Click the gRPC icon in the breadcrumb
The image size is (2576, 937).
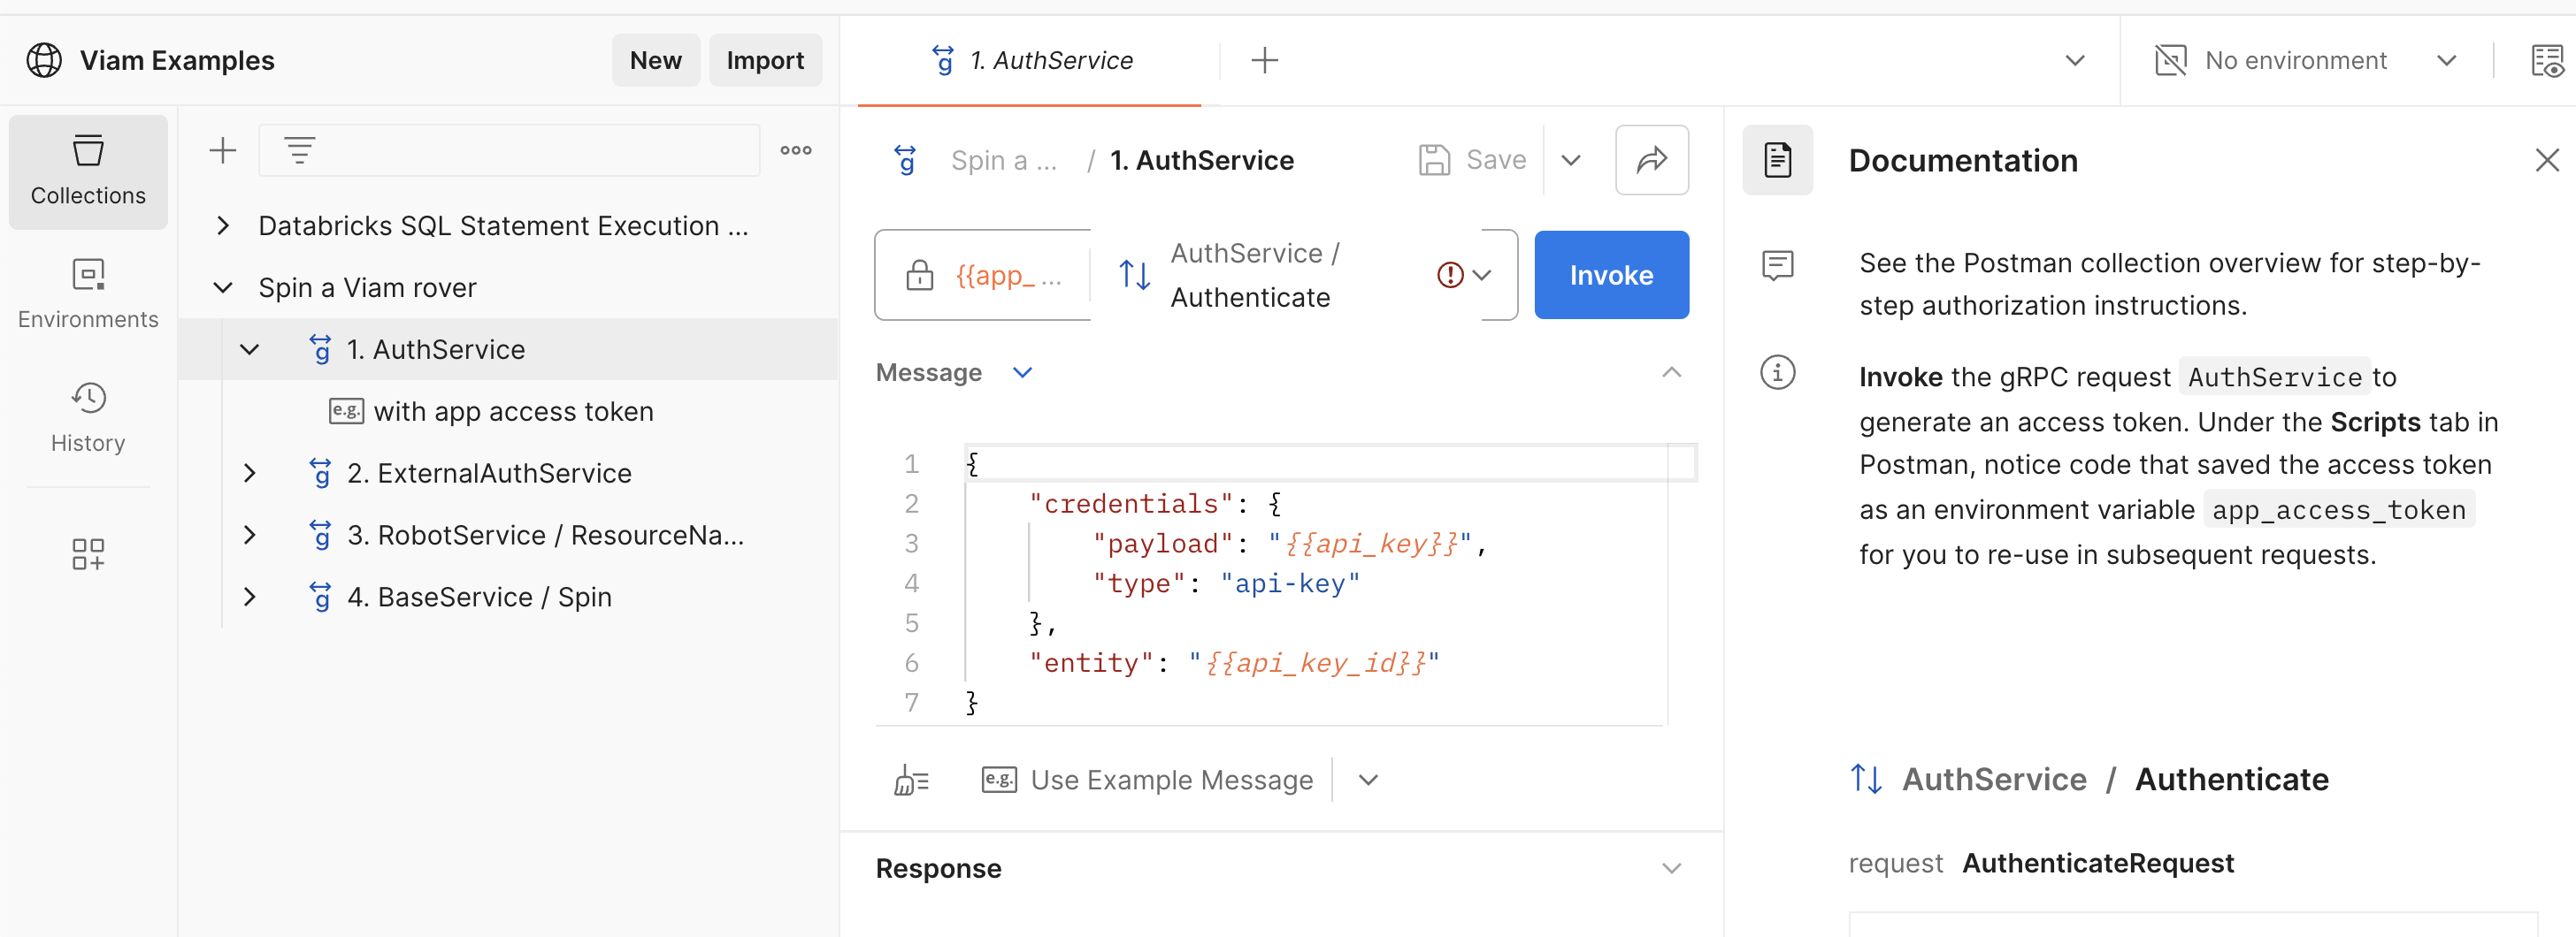tap(905, 160)
